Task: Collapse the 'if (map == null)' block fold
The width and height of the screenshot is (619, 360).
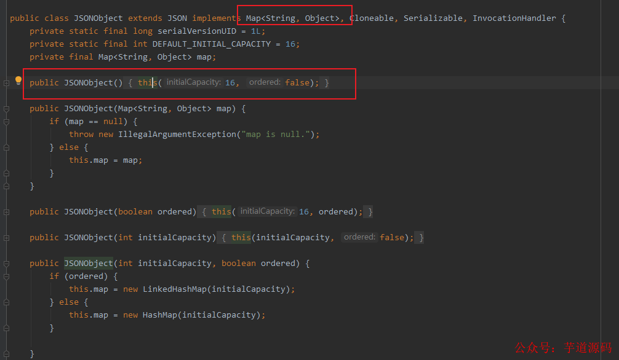Action: pyautogui.click(x=6, y=122)
